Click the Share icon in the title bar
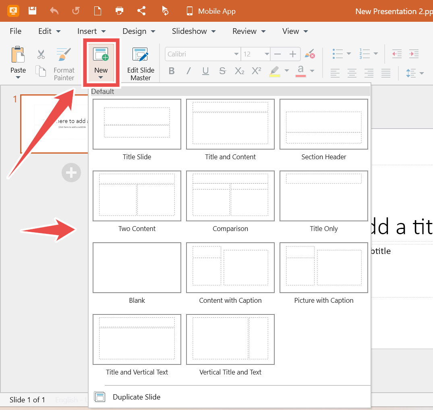The height and width of the screenshot is (410, 433). [x=141, y=11]
